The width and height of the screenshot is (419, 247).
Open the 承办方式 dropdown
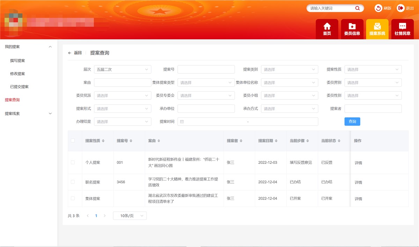click(289, 109)
